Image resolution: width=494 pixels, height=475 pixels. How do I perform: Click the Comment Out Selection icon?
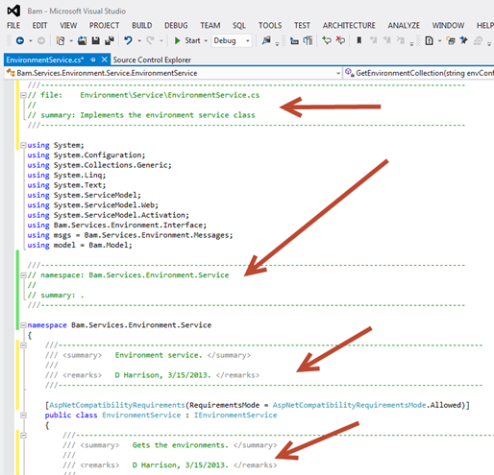click(327, 40)
